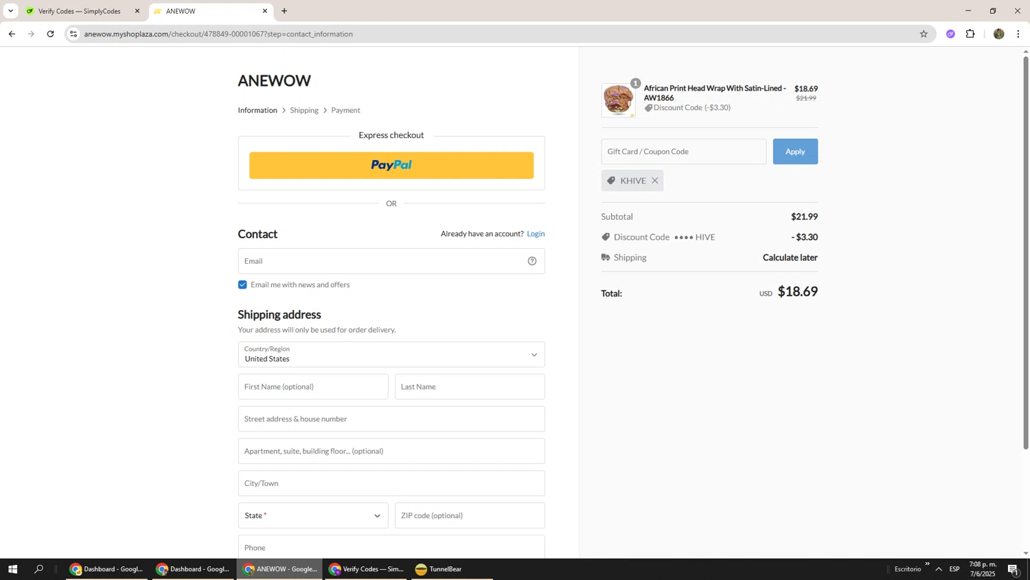Click the Login link
Image resolution: width=1030 pixels, height=580 pixels.
pyautogui.click(x=536, y=234)
